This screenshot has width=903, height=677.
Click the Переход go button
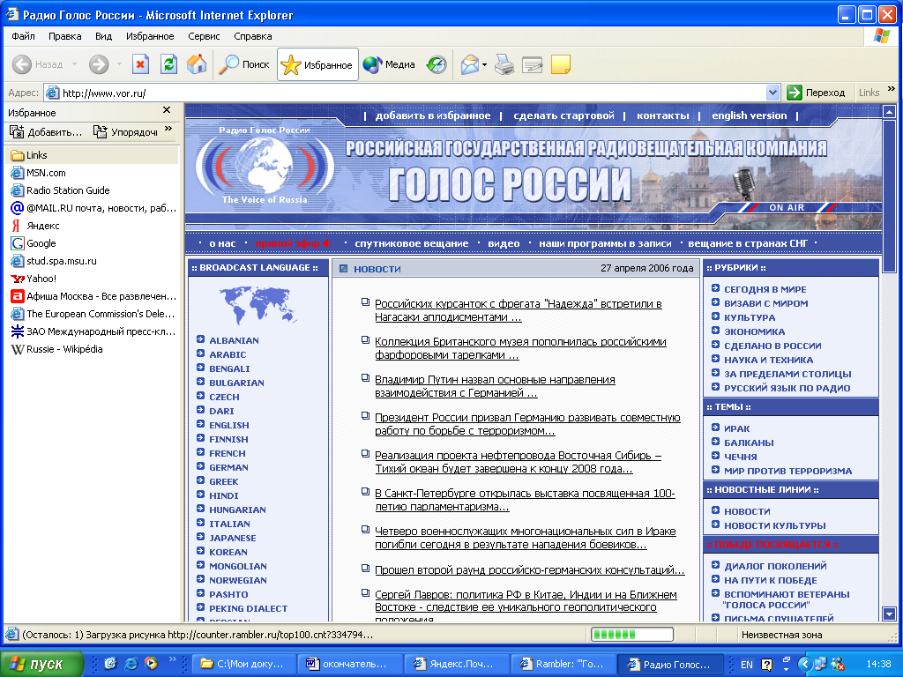pos(816,92)
